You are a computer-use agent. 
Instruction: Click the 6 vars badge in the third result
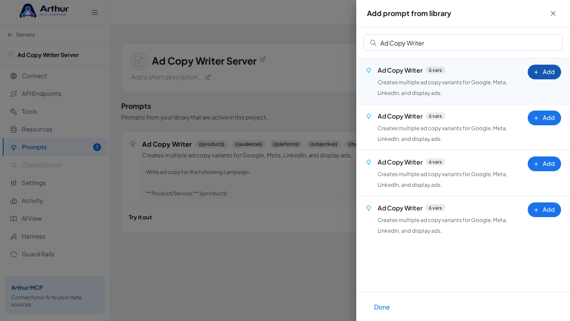(x=435, y=162)
